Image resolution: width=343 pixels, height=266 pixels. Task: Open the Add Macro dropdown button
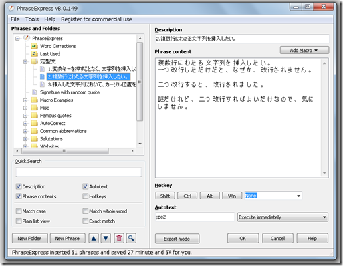(304, 50)
